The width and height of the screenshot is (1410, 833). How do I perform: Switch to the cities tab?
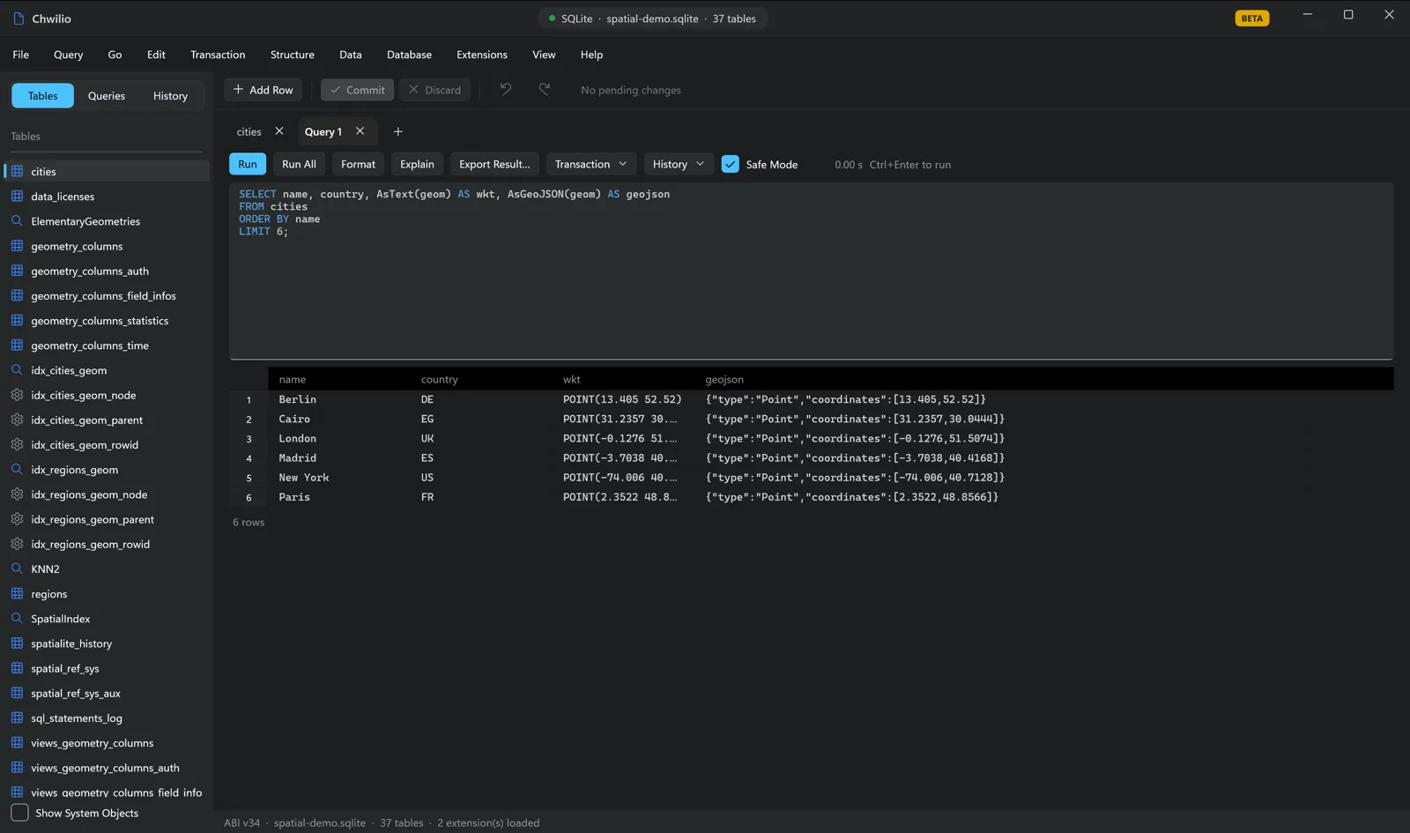click(x=249, y=131)
